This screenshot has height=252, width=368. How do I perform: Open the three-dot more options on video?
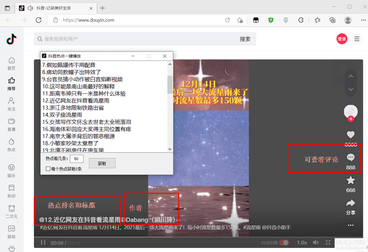point(351,225)
